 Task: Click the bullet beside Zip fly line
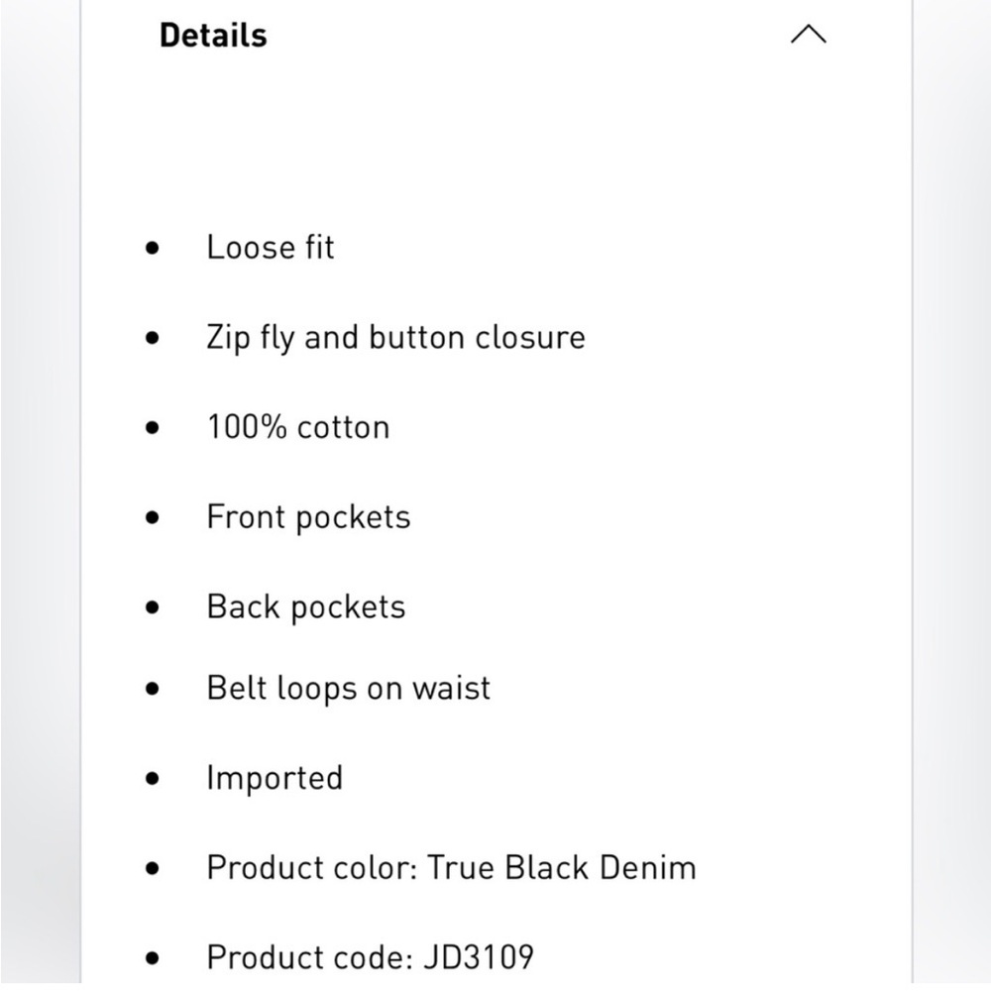tap(153, 338)
